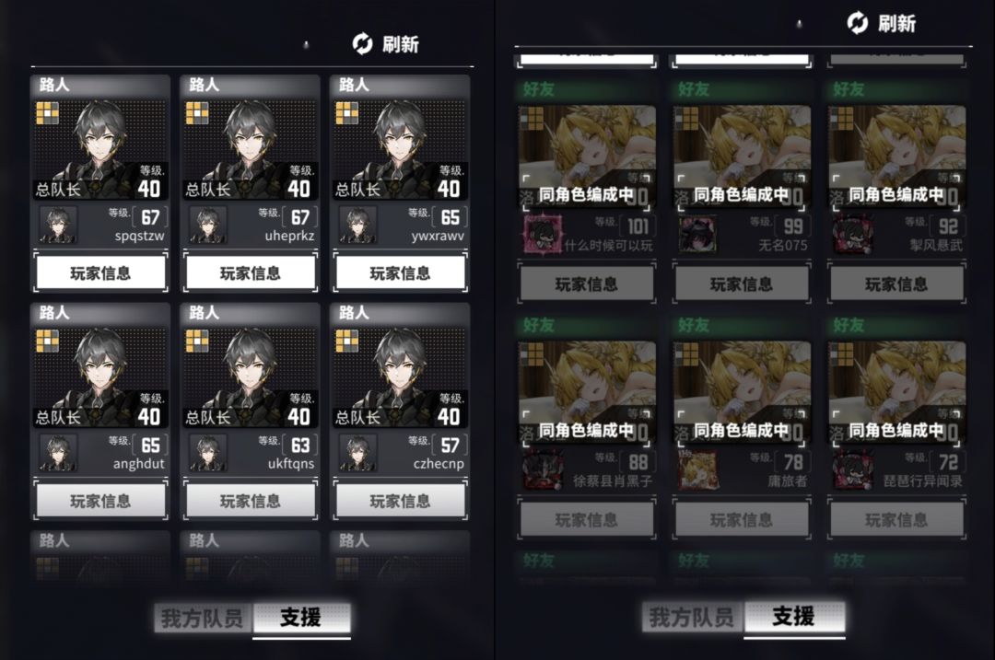Click avatar icon of 徐蔡县肖黑子
Screen dimensions: 995x660
543,469
